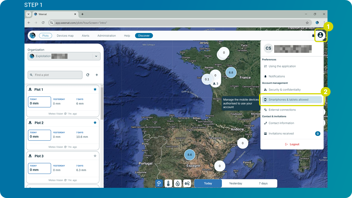Image resolution: width=352 pixels, height=198 pixels.
Task: Open Invitations received entry
Action: click(x=292, y=134)
